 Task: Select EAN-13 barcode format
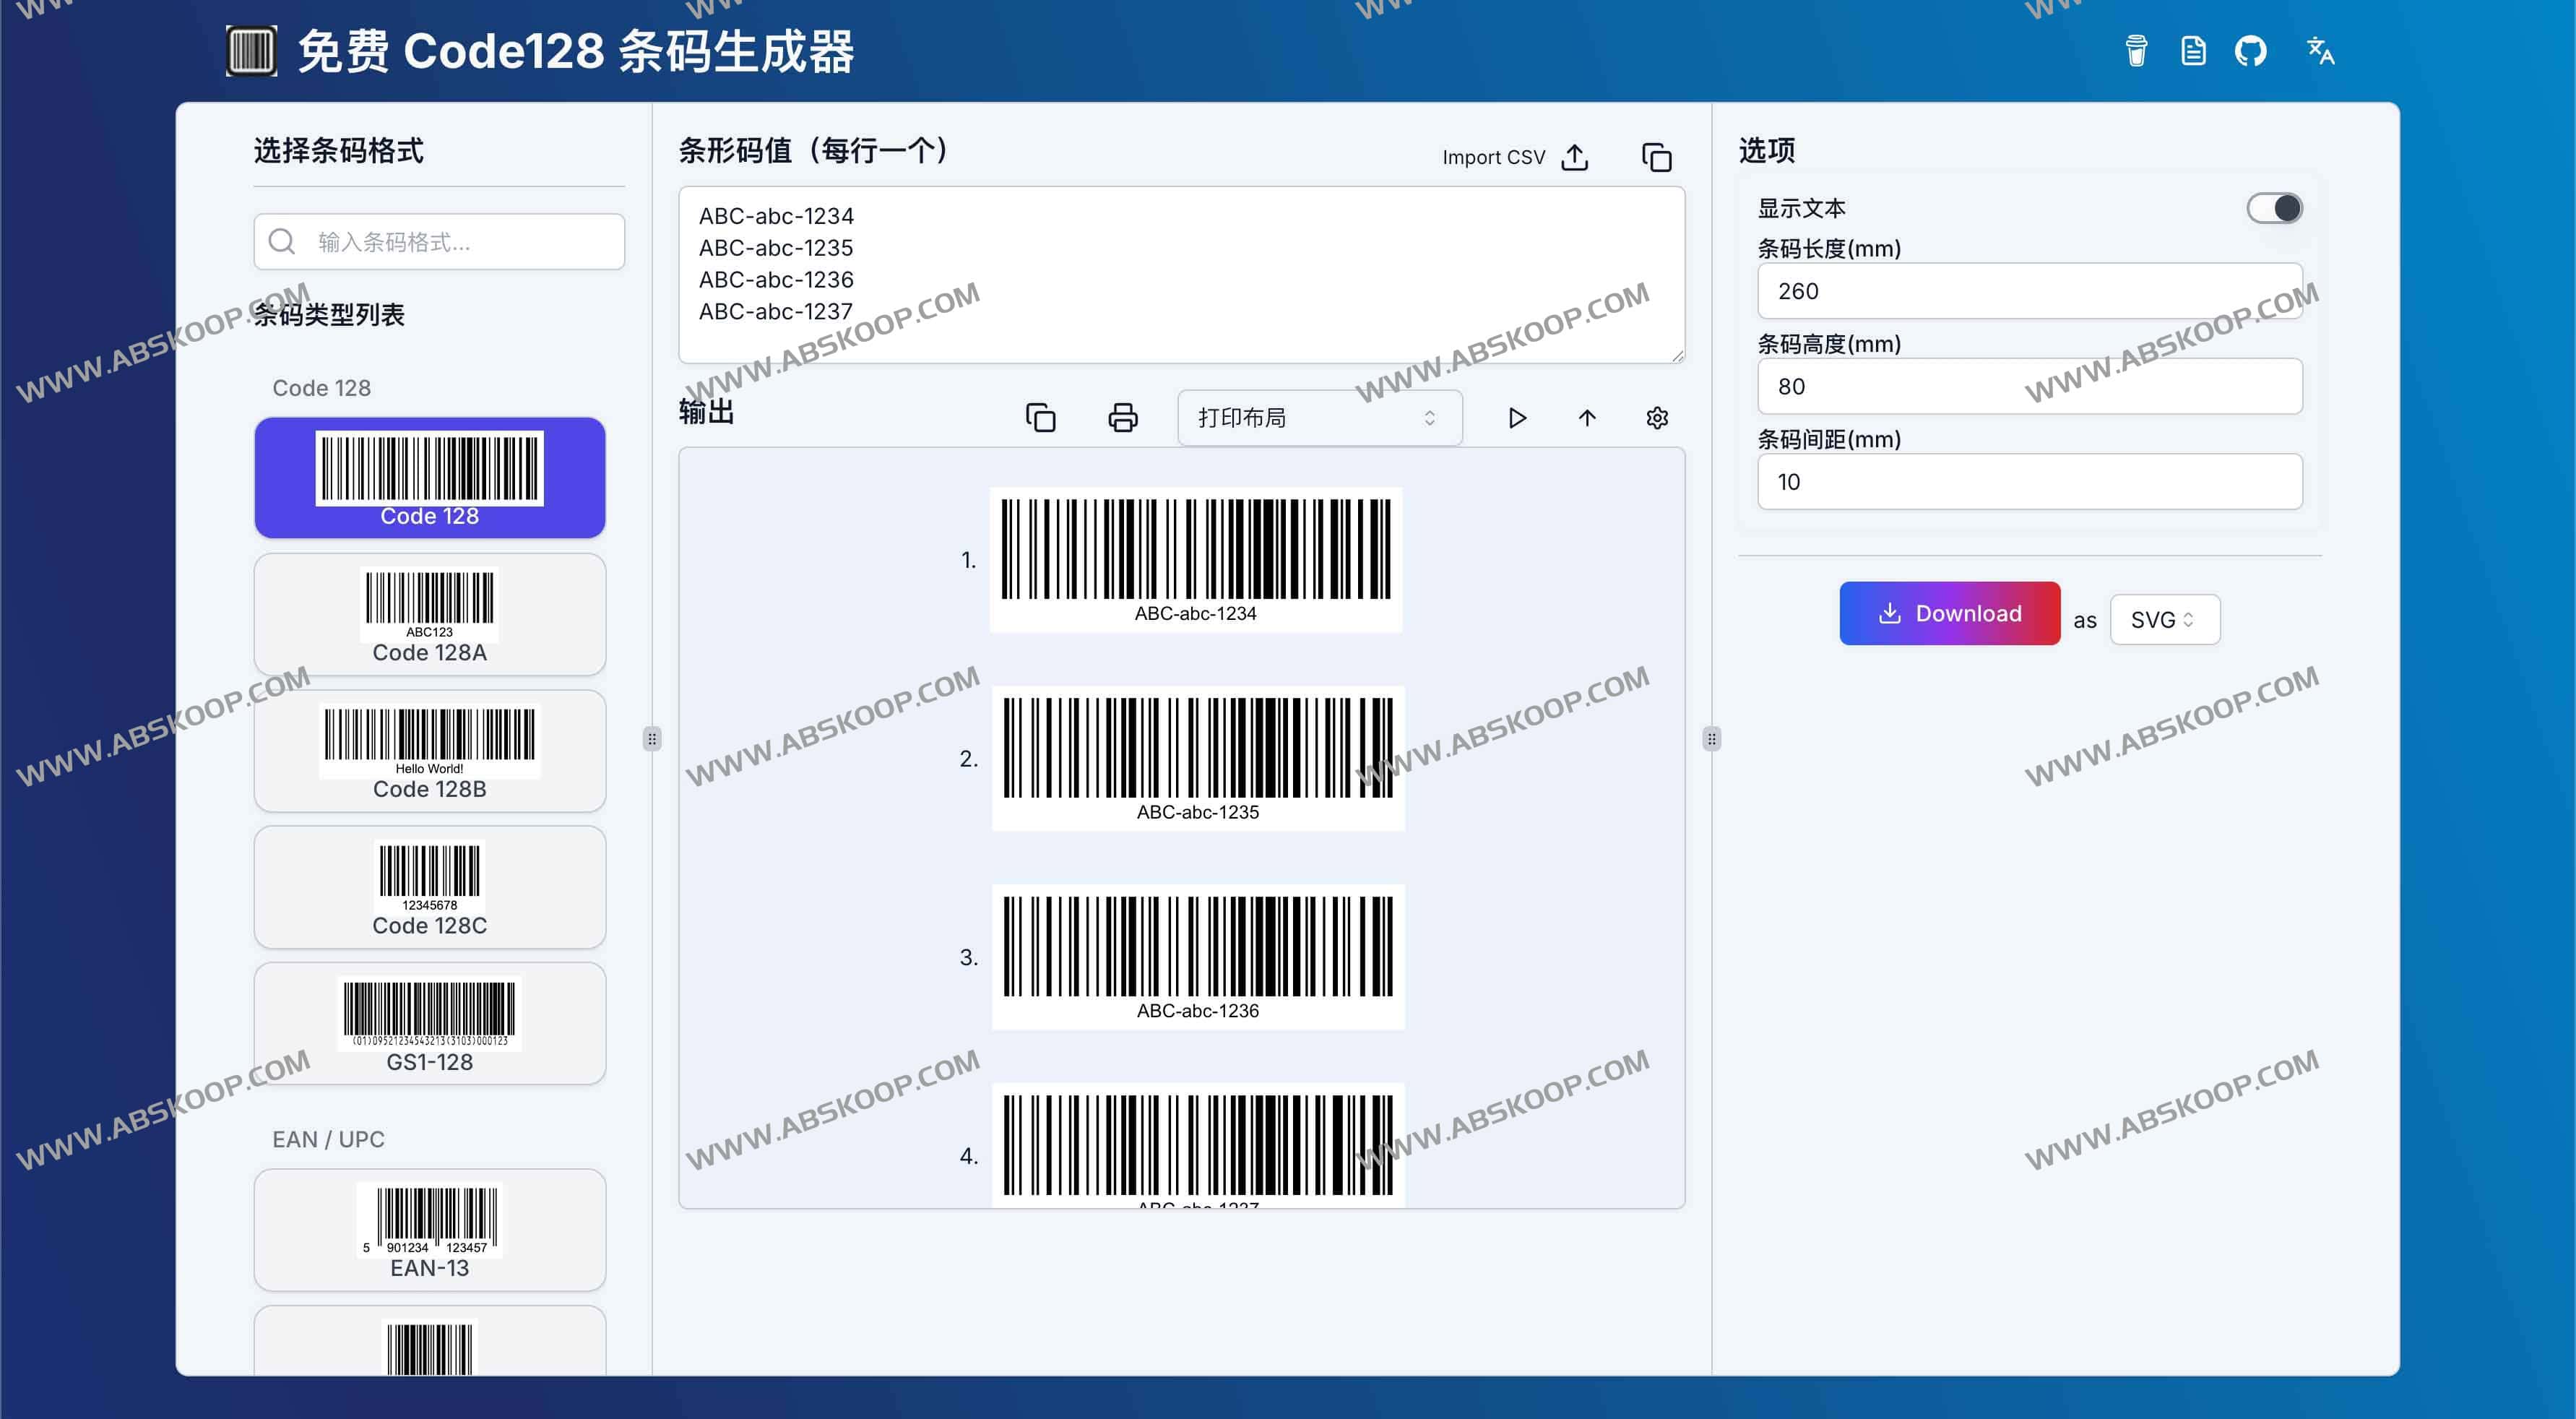click(x=429, y=1230)
